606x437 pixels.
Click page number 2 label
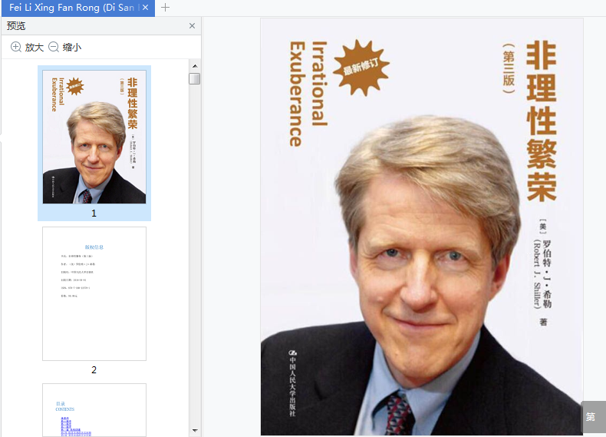(x=94, y=370)
